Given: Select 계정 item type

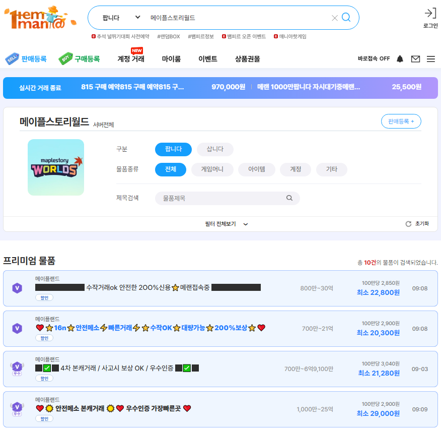Looking at the screenshot, I should pyautogui.click(x=296, y=169).
